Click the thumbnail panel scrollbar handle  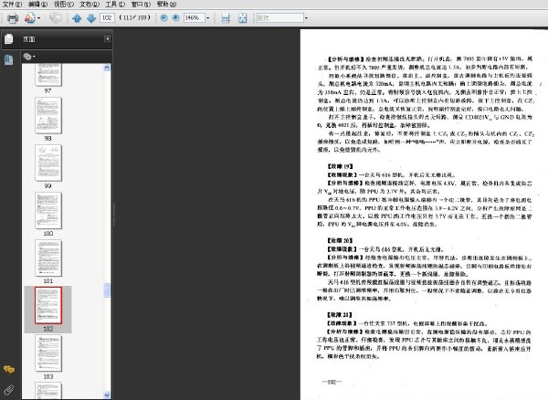(x=107, y=290)
